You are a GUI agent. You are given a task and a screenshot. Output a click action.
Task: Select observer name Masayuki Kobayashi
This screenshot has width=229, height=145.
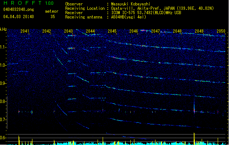[x=131, y=4]
